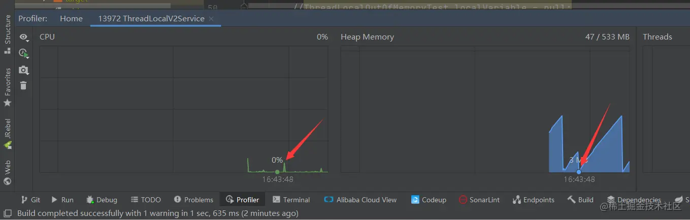The image size is (690, 220).
Task: Open the capture memory snapshot camera dropdown
Action: (x=23, y=70)
